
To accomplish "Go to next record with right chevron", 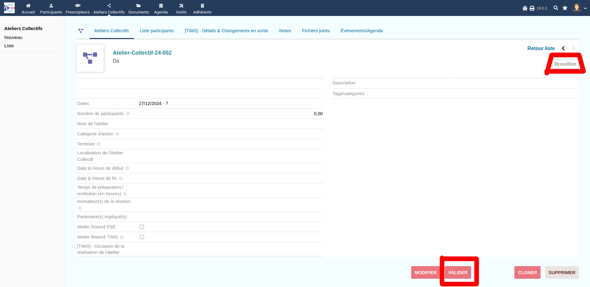I will [x=573, y=48].
